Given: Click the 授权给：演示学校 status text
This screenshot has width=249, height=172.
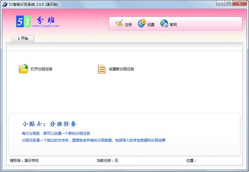Looking at the screenshot, I should pyautogui.click(x=24, y=160).
